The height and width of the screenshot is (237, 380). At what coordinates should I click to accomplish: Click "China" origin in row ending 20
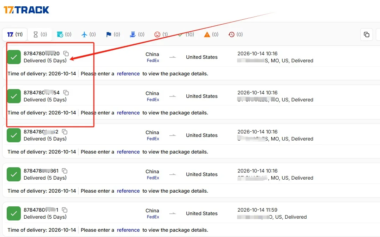[x=152, y=54]
